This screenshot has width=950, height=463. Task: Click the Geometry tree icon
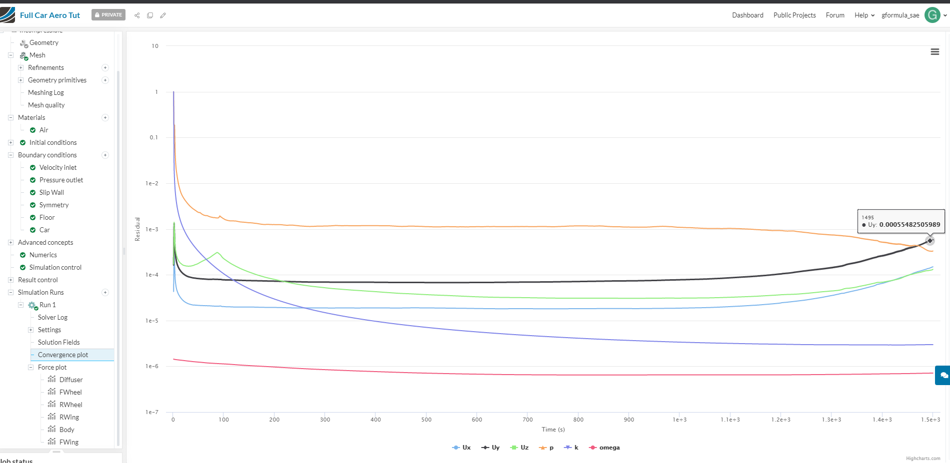pyautogui.click(x=23, y=43)
